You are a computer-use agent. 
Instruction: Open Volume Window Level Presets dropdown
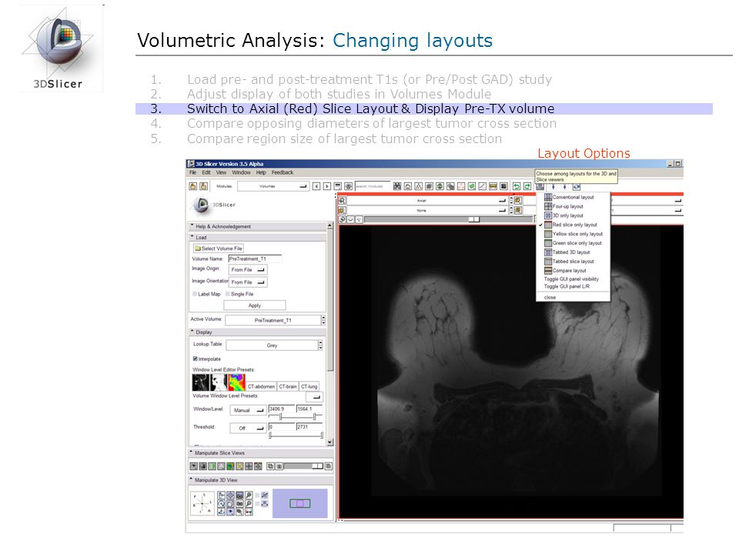[314, 397]
